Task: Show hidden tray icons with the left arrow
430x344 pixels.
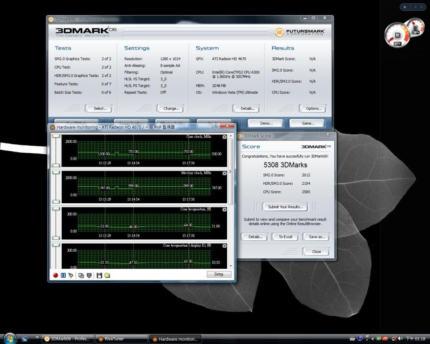Action: (x=373, y=339)
